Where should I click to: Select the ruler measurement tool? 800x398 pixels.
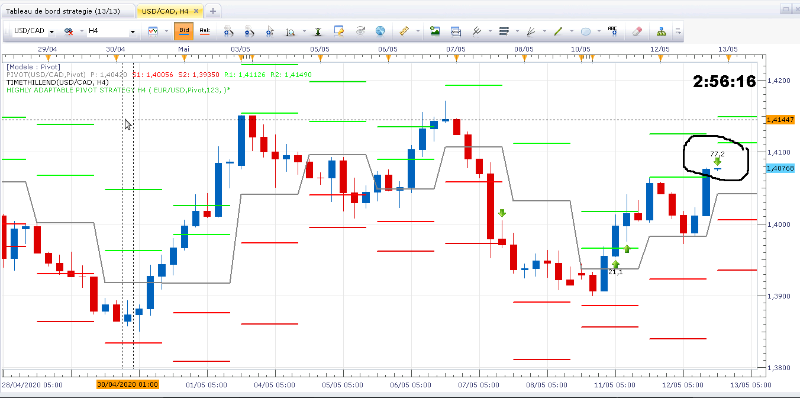point(405,31)
